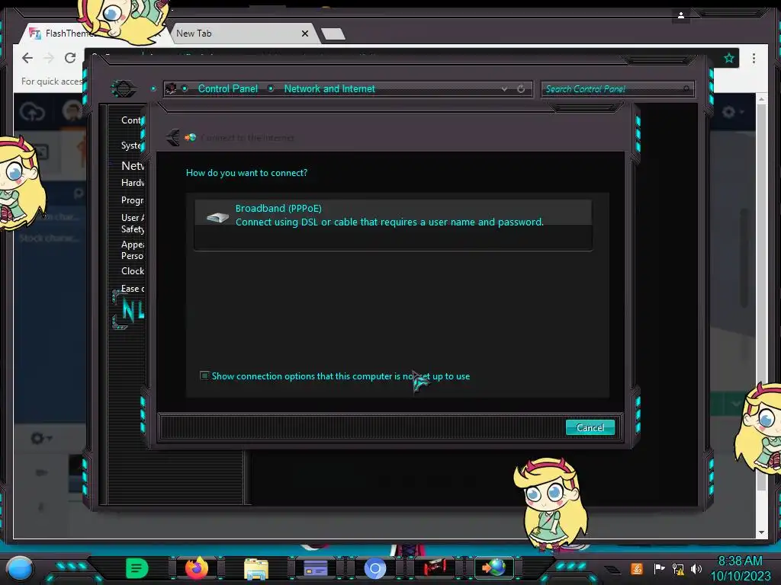Refresh the Control Panel address bar
The width and height of the screenshot is (781, 585).
tap(521, 89)
